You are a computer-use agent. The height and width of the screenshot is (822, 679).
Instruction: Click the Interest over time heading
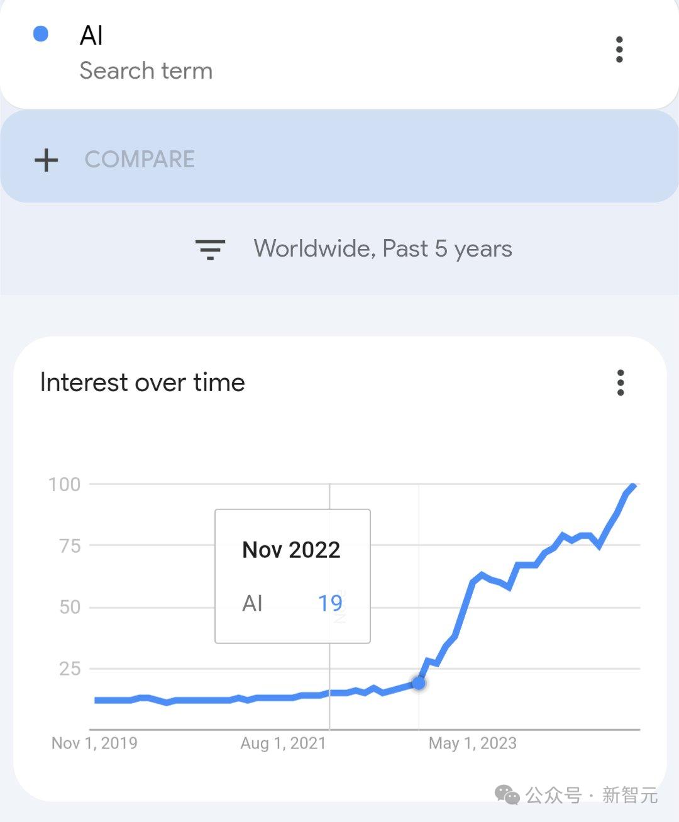coord(142,382)
